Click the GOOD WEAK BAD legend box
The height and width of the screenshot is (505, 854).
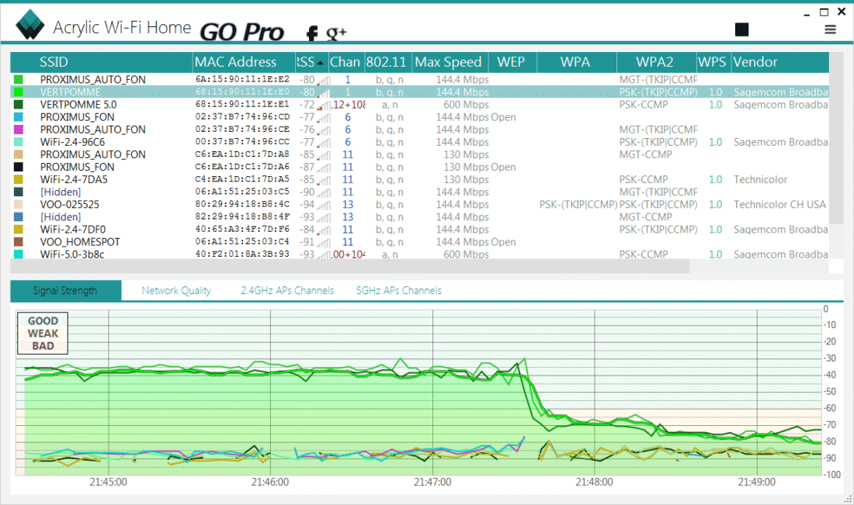43,333
